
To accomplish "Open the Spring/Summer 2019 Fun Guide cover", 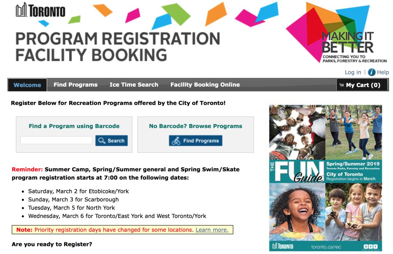I will point(326,178).
